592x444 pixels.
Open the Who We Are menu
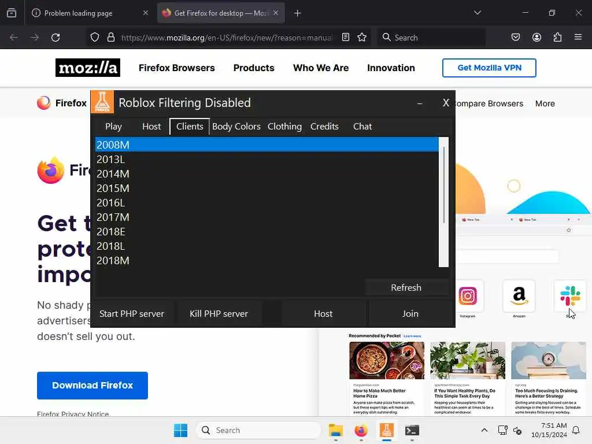tap(321, 68)
